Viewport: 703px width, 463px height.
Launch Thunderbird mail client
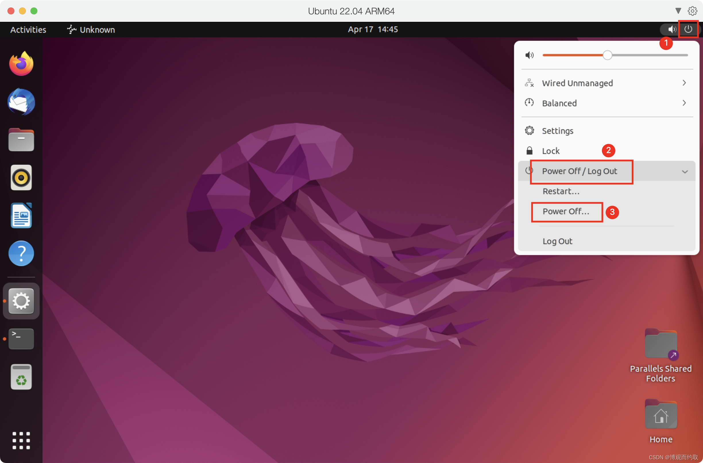(x=21, y=102)
